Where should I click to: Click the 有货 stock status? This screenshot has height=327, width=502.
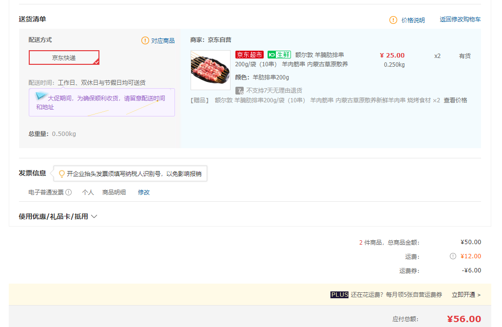pyautogui.click(x=464, y=56)
